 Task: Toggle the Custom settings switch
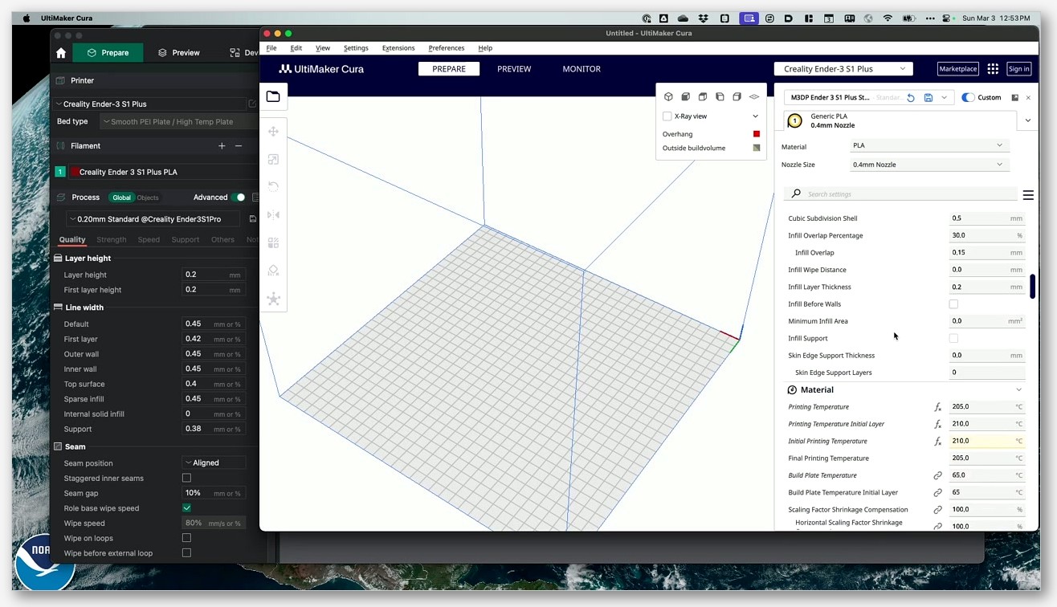968,98
